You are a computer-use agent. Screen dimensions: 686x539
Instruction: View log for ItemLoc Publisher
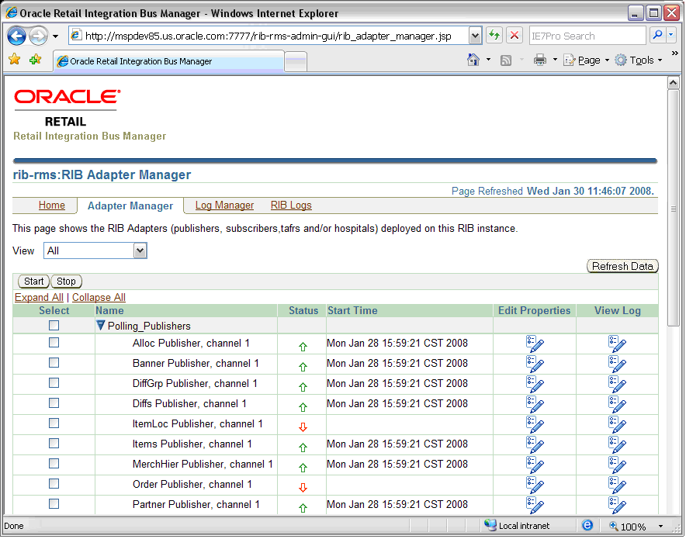click(617, 424)
